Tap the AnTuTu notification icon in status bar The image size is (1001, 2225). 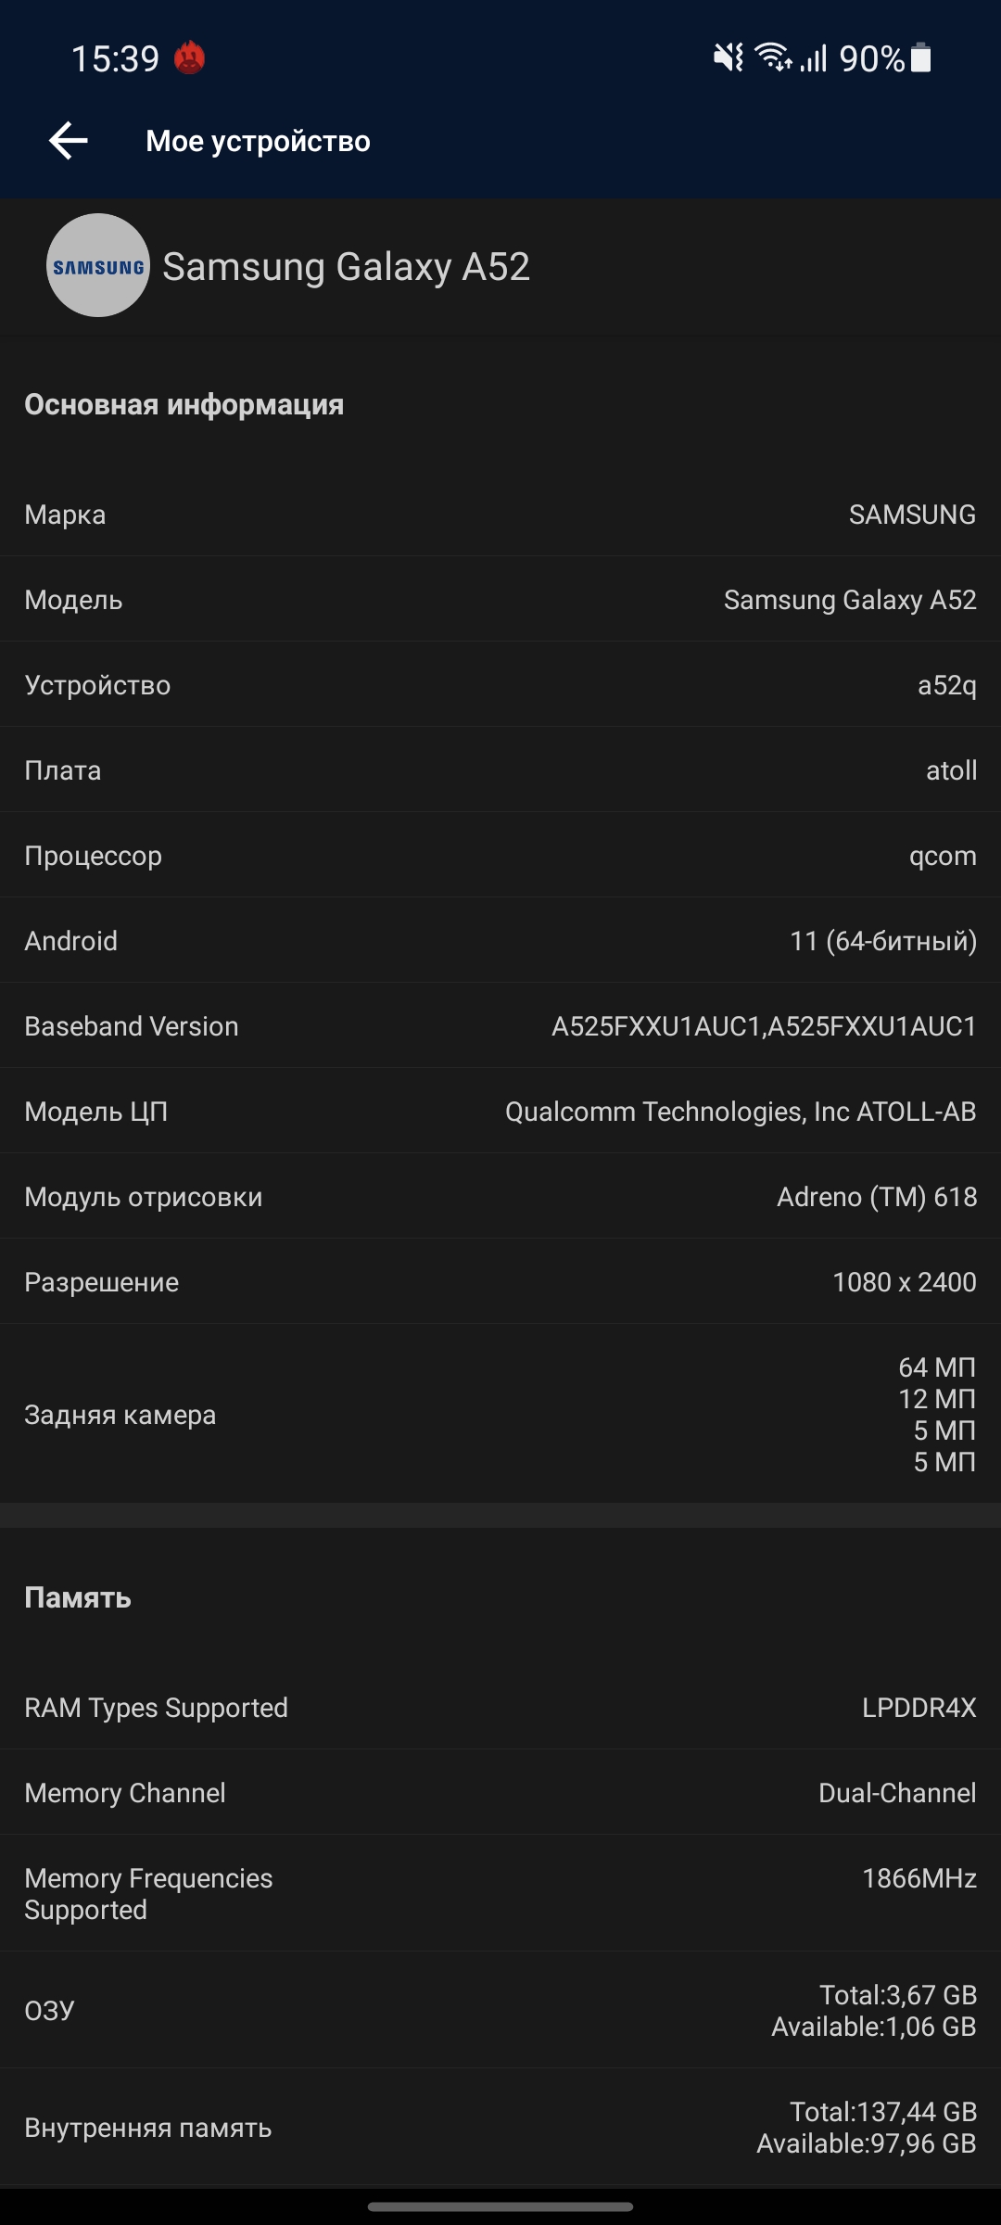(x=190, y=58)
